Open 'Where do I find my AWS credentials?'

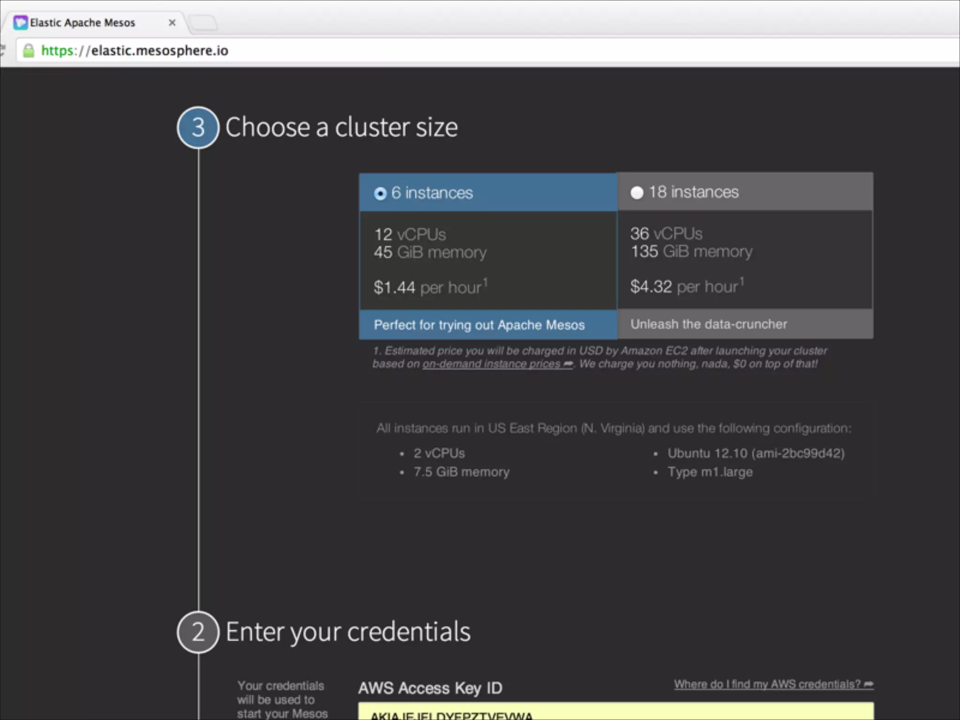pyautogui.click(x=767, y=684)
